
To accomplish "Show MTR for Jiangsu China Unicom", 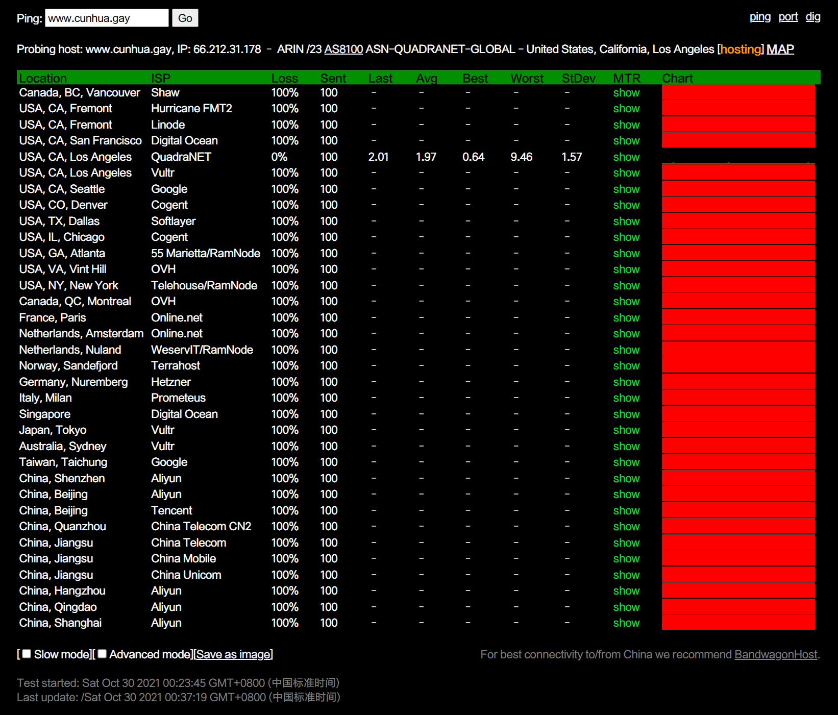I will (626, 575).
